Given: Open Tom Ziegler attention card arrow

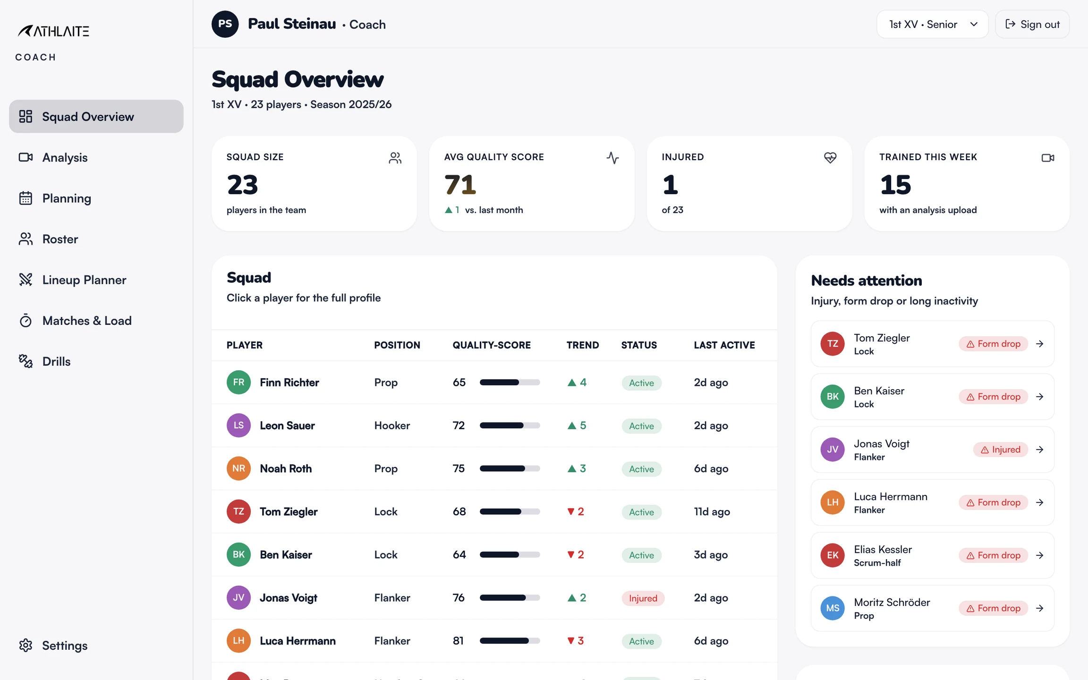Looking at the screenshot, I should [1040, 344].
